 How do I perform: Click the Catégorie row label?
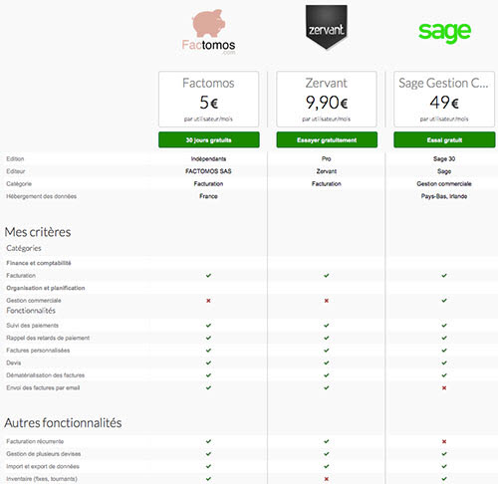(x=19, y=184)
